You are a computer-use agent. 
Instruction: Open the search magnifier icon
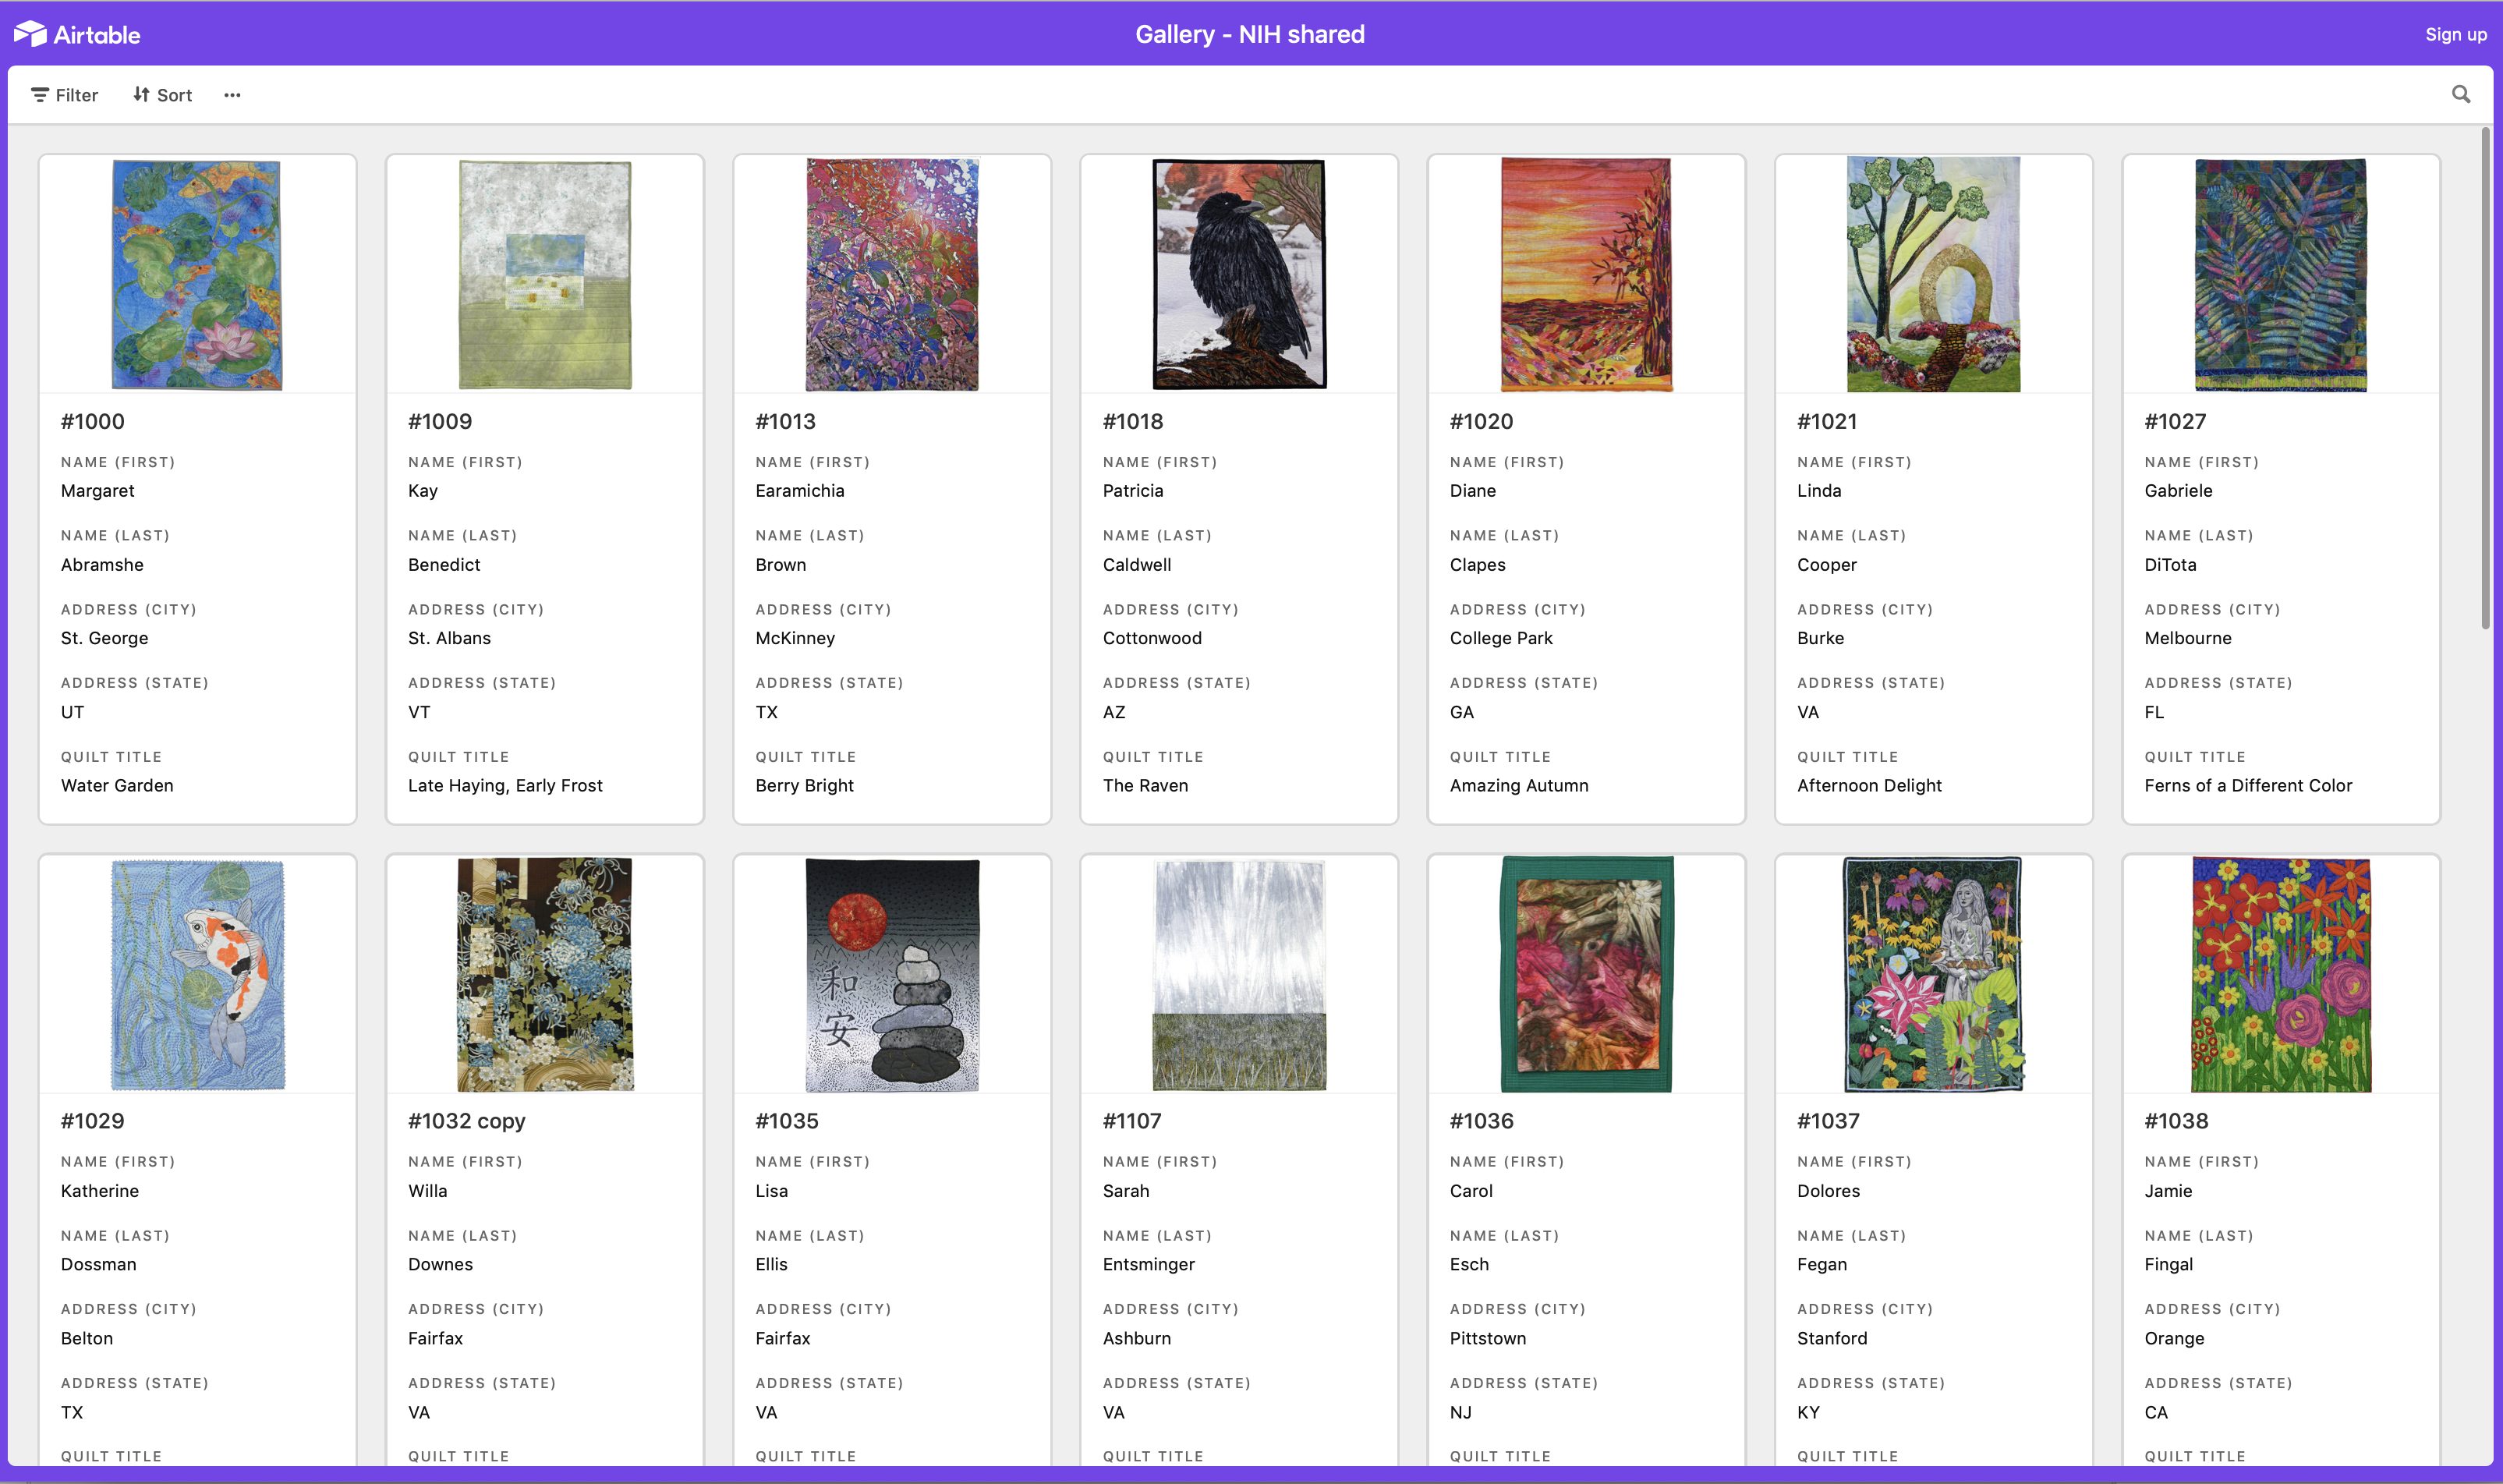coord(2460,95)
